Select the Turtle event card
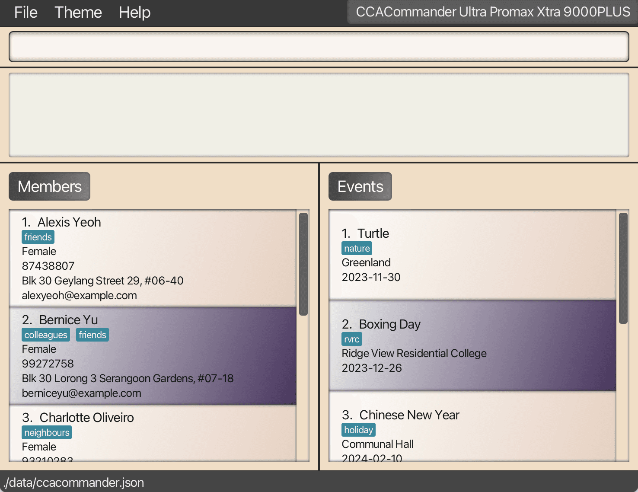 pyautogui.click(x=472, y=255)
